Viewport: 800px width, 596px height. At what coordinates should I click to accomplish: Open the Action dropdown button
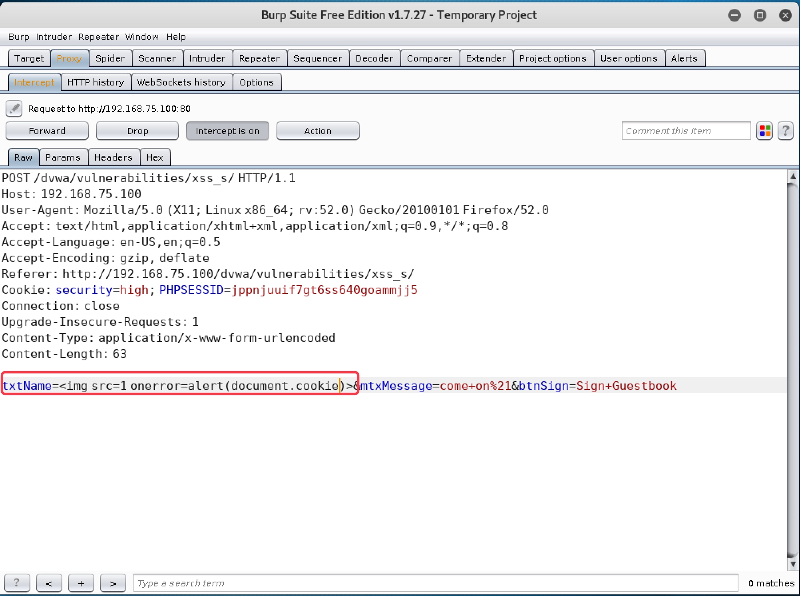[x=318, y=131]
